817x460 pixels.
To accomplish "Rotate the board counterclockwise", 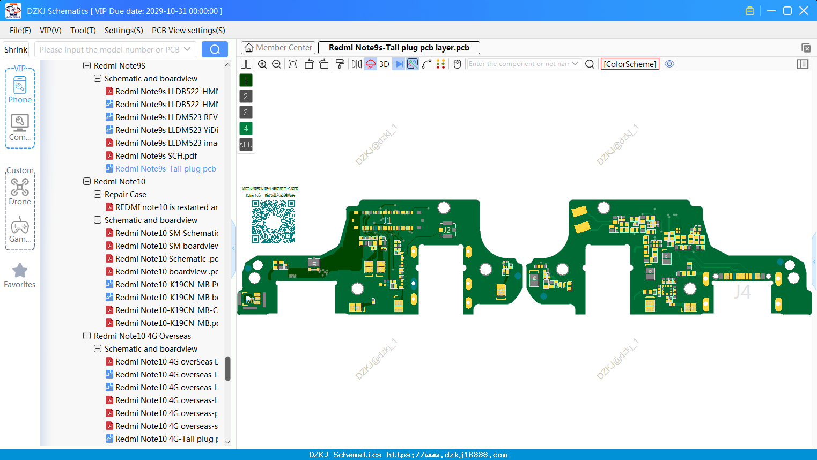I will 309,64.
